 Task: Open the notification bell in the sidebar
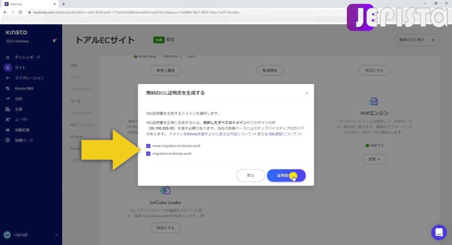pos(54,40)
